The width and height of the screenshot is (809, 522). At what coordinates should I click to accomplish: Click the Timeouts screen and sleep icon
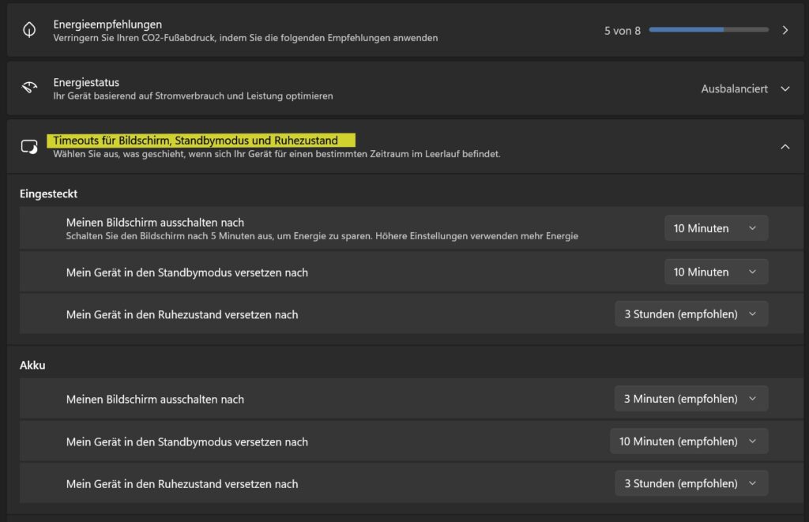[29, 147]
